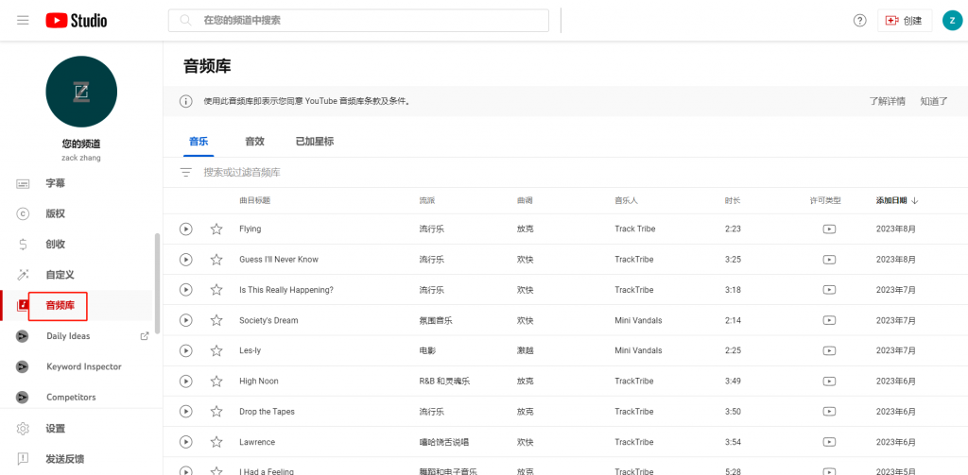Image resolution: width=968 pixels, height=475 pixels.
Task: Click the 曲目标题 column header
Action: [x=255, y=200]
